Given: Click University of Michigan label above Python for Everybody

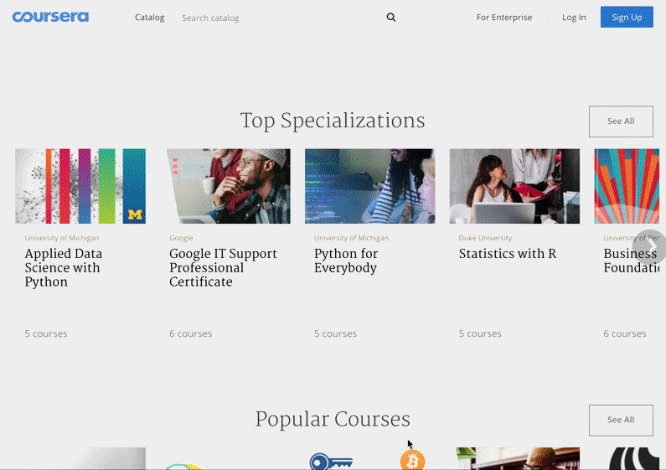Looking at the screenshot, I should pyautogui.click(x=351, y=238).
